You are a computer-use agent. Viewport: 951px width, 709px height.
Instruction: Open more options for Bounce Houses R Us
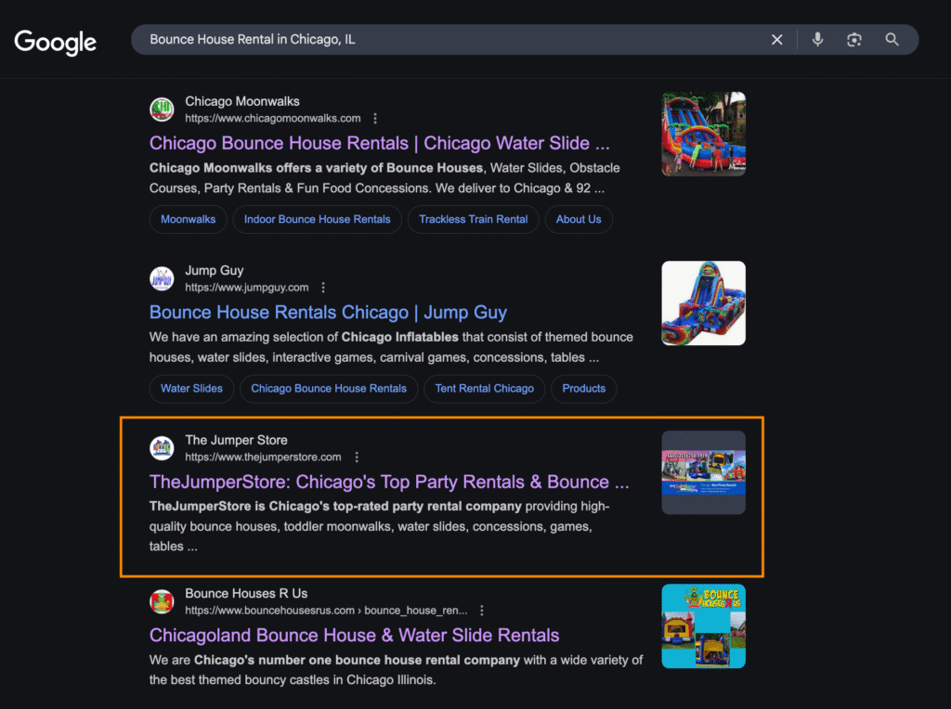pyautogui.click(x=482, y=611)
